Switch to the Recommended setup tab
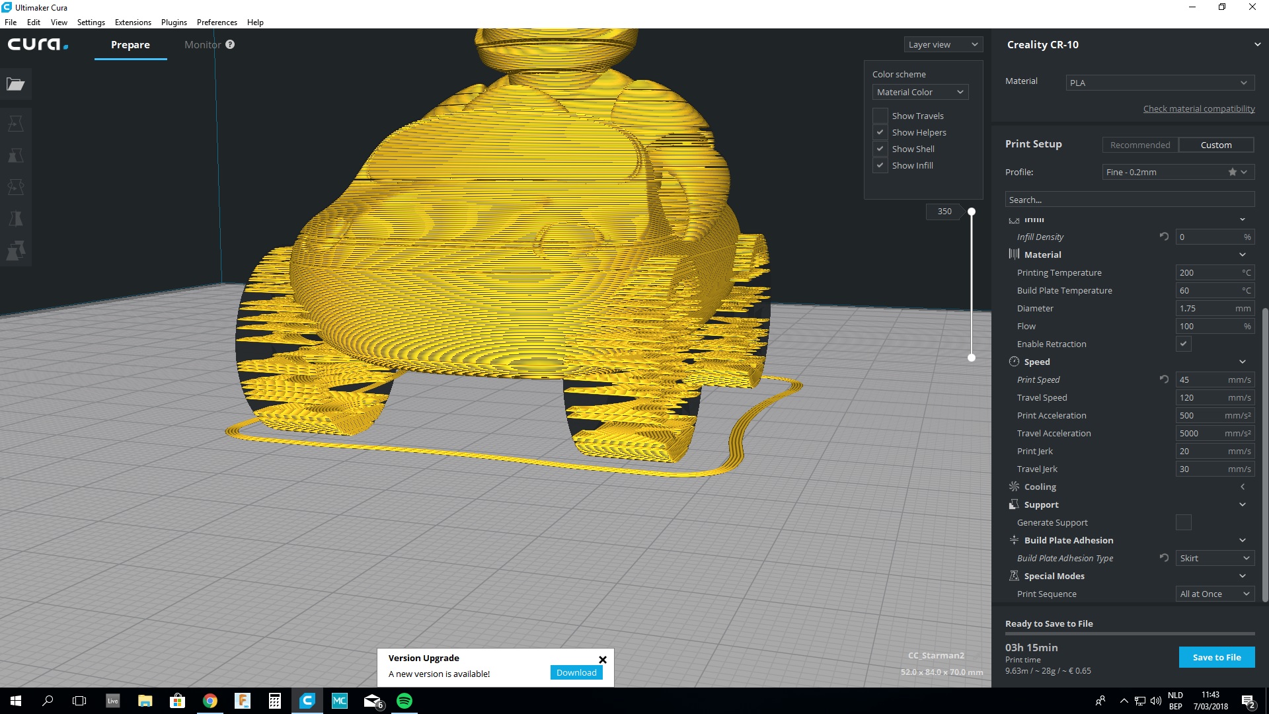The height and width of the screenshot is (714, 1269). pyautogui.click(x=1139, y=145)
